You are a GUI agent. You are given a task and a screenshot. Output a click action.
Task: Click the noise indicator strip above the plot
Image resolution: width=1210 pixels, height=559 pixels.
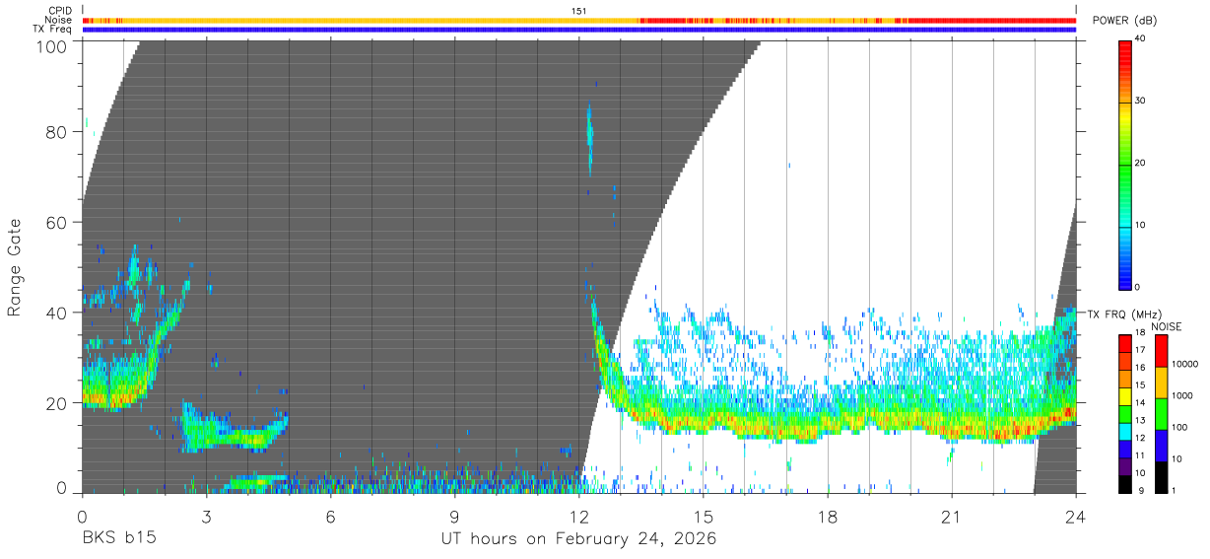click(x=579, y=20)
